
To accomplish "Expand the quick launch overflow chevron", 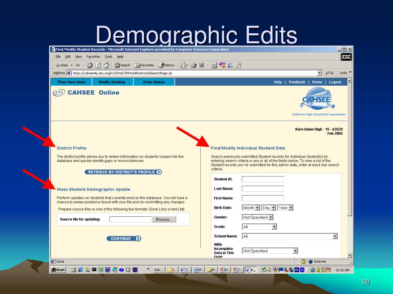I will click(148, 269).
